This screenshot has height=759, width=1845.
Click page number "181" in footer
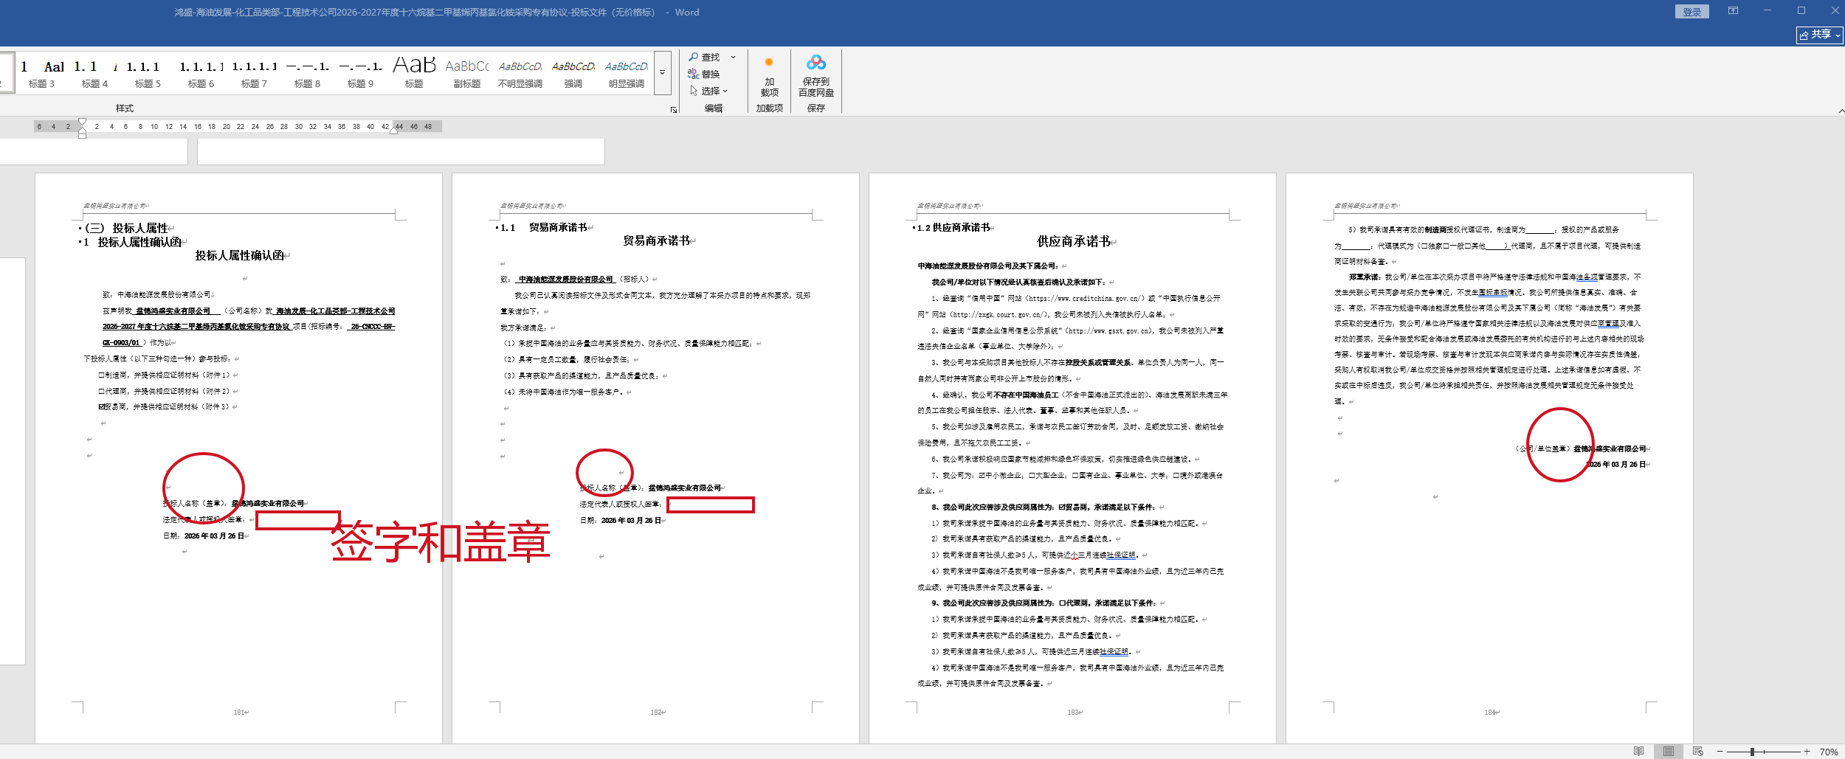point(239,713)
